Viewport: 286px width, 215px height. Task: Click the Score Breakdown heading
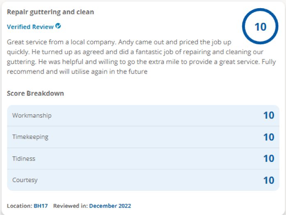[x=35, y=93]
